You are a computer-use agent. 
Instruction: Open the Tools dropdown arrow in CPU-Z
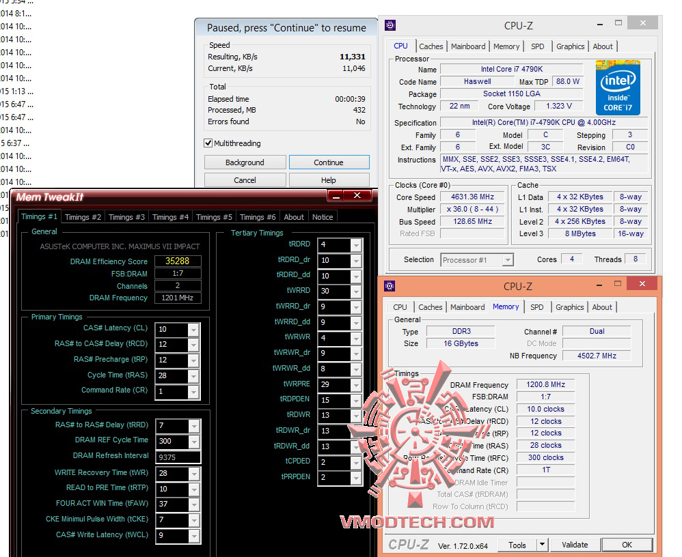pos(542,545)
